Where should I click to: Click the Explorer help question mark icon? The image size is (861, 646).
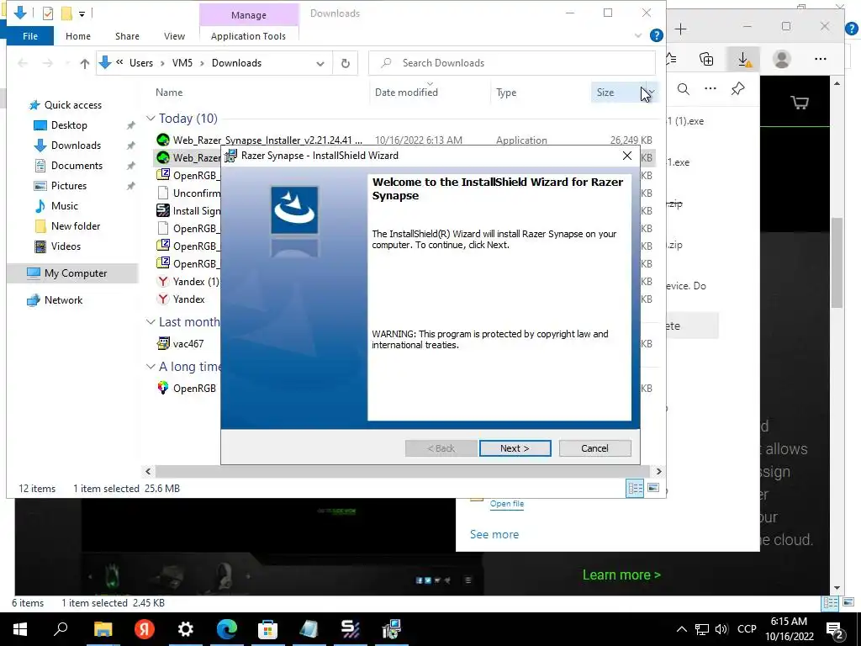click(656, 35)
